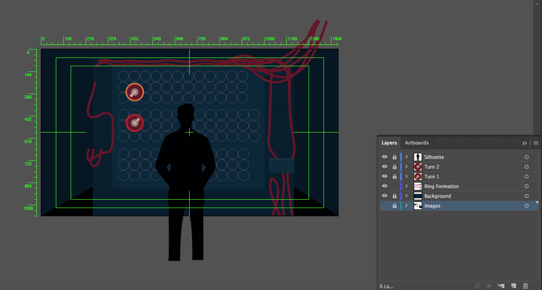
Task: Click the Turn 1 layer thumbnail
Action: [417, 176]
